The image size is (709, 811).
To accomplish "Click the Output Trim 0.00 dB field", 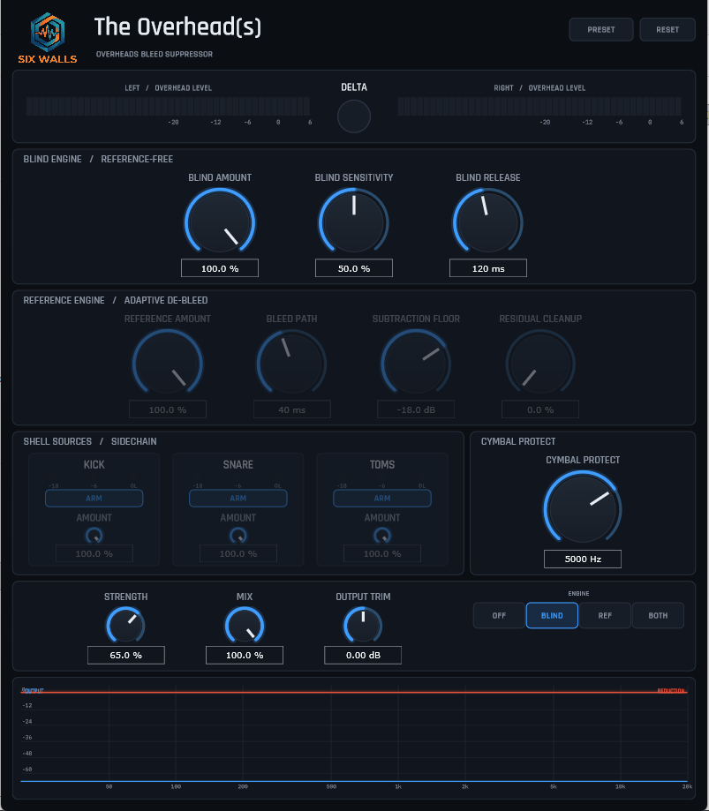I will click(363, 656).
